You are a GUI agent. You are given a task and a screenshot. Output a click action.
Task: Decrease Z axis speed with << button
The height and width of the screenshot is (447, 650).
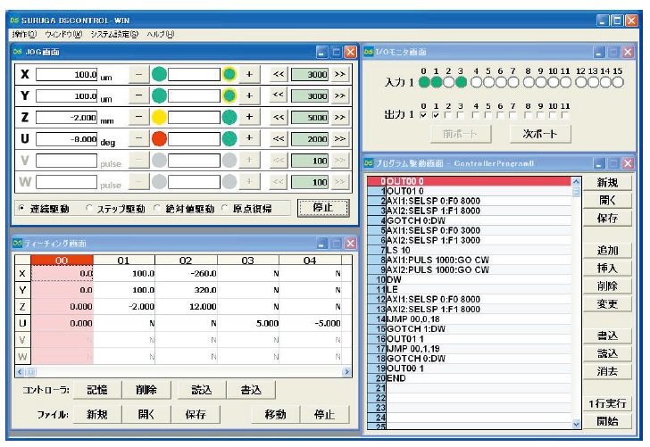[x=277, y=117]
